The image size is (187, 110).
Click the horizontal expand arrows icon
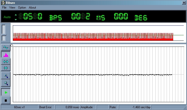click(x=6, y=61)
